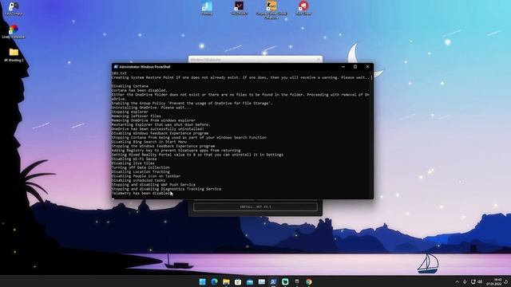Open the red round desktop shortcut icon
This screenshot has height=287, width=511.
click(303, 8)
